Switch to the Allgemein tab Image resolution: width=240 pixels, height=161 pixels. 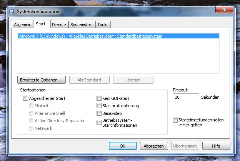(x=23, y=25)
